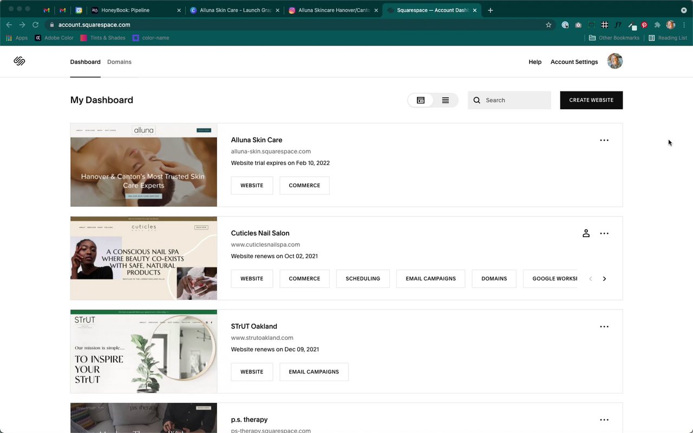The image size is (693, 433).
Task: Open the account profile avatar menu
Action: pos(615,61)
